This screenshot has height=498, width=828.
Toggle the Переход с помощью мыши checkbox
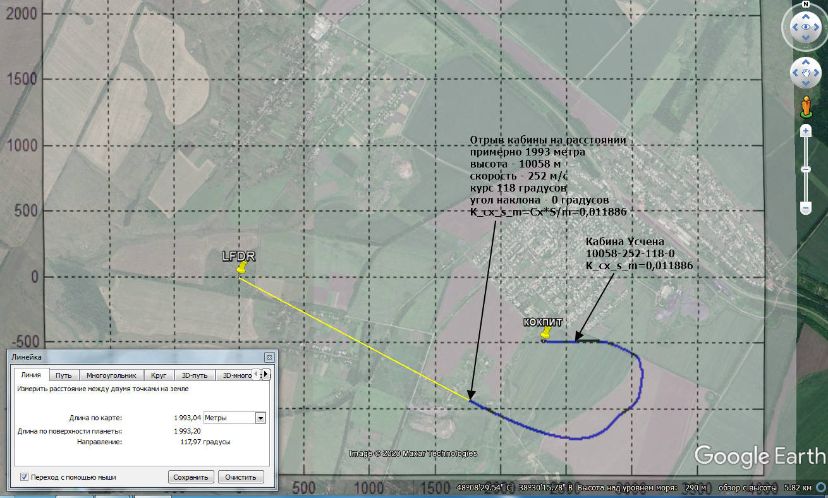point(24,477)
